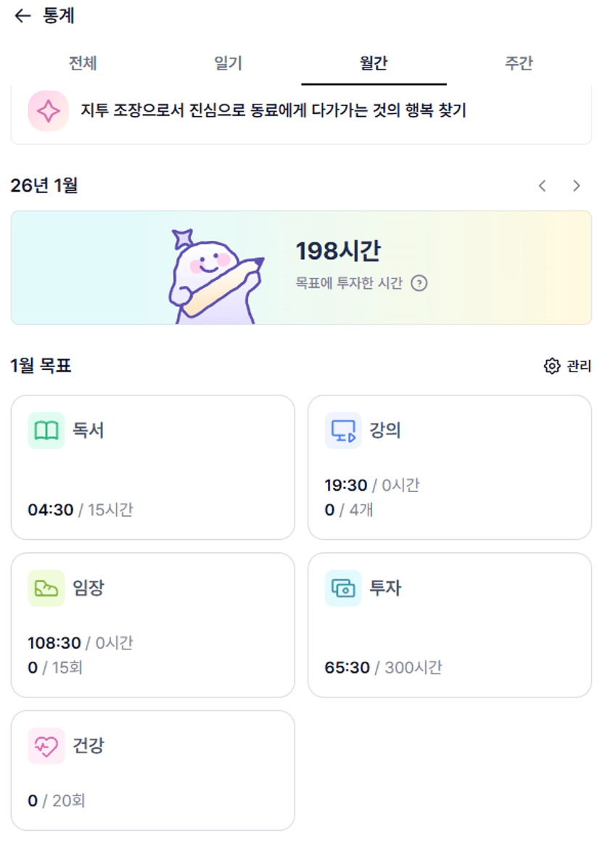
Task: Click the gear icon next to 관리
Action: (x=552, y=366)
